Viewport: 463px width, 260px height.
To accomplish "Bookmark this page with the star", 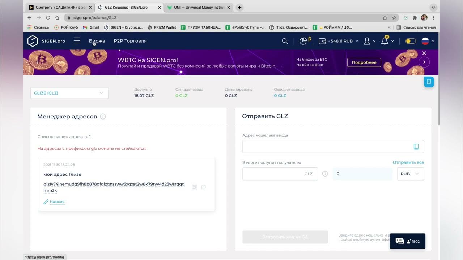I will (394, 17).
